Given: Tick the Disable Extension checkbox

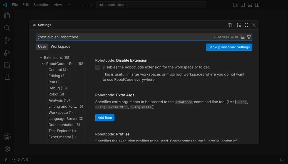Looking at the screenshot, I should 98,67.
